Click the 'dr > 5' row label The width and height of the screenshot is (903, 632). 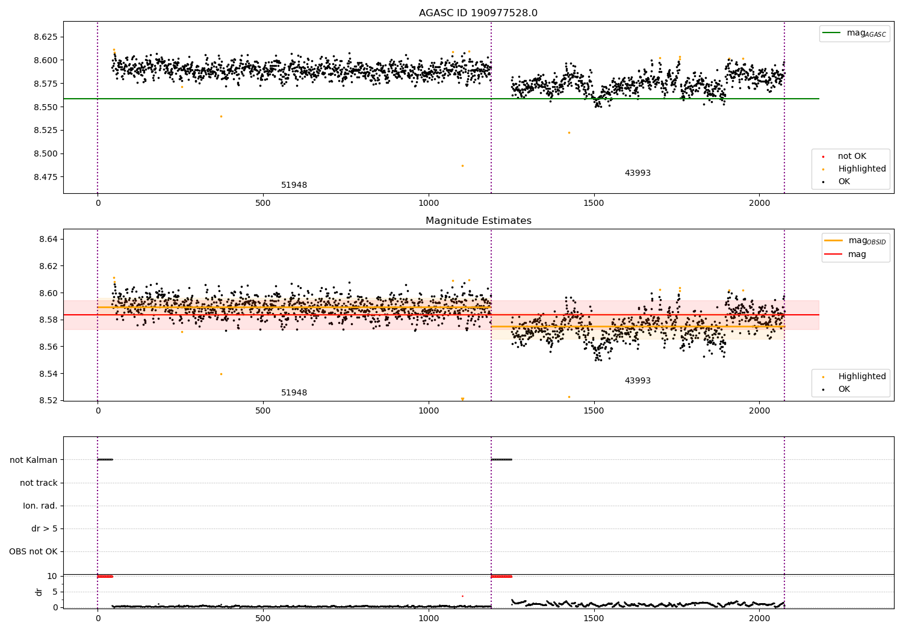[x=45, y=528]
